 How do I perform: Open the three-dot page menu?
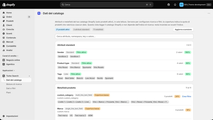[209, 13]
